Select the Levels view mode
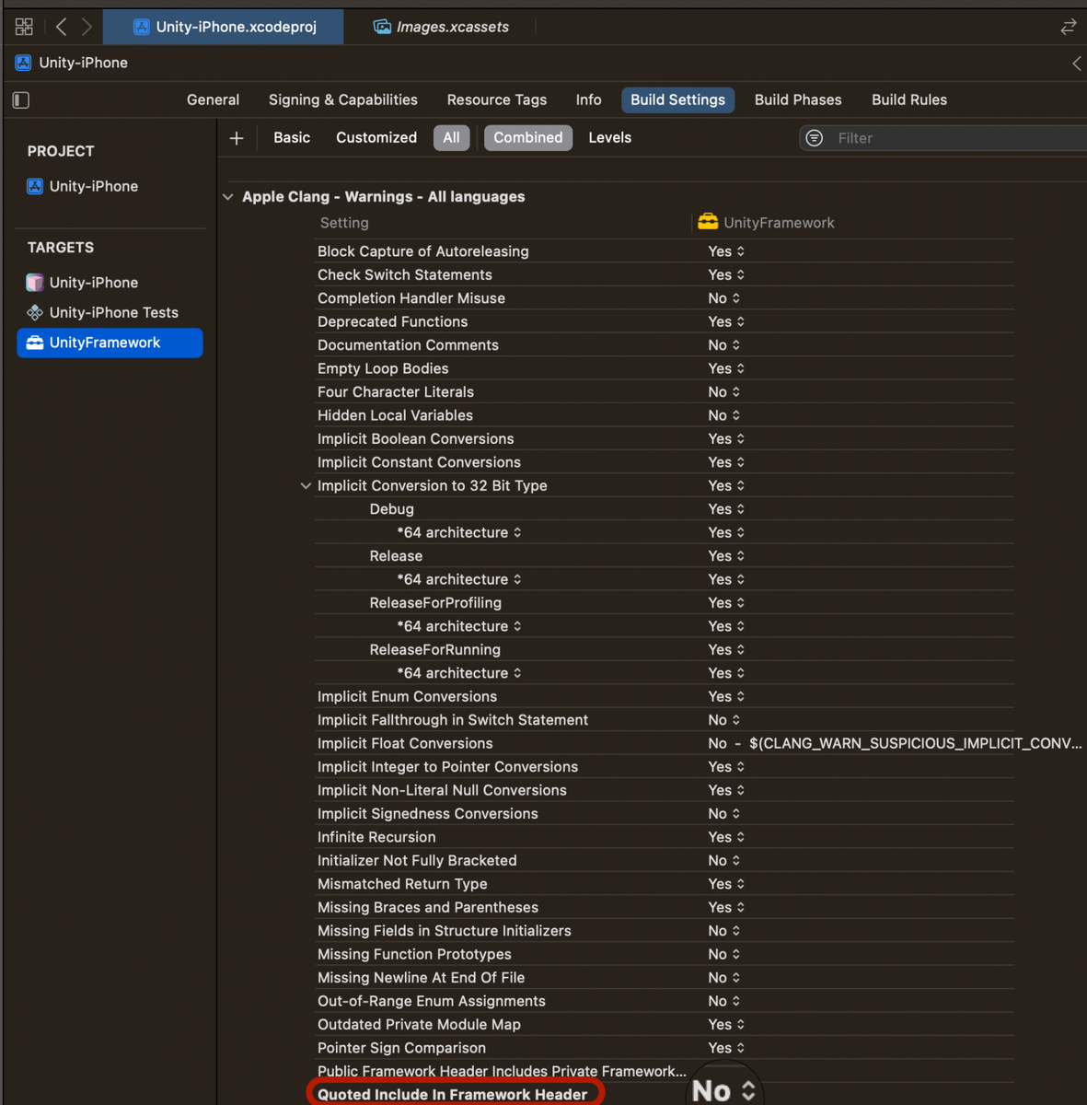 tap(610, 138)
